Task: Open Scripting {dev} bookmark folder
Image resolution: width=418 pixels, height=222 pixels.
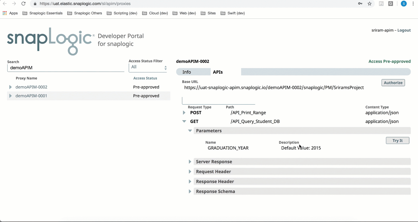Action: [122, 13]
